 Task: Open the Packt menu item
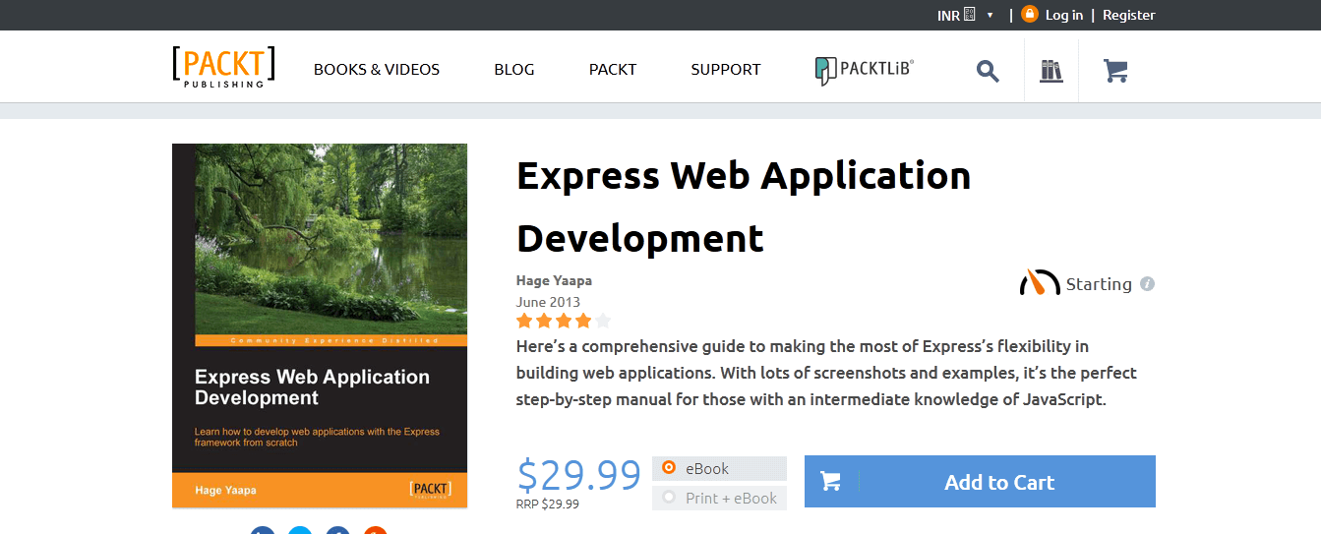point(613,70)
